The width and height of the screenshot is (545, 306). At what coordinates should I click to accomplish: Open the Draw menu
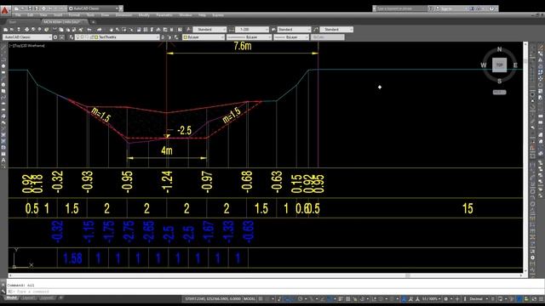tap(106, 15)
